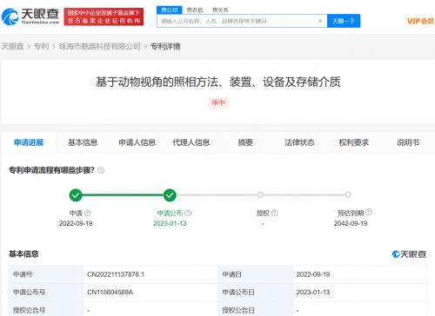Open the VIP会员 link
This screenshot has width=435, height=316.
420,21
